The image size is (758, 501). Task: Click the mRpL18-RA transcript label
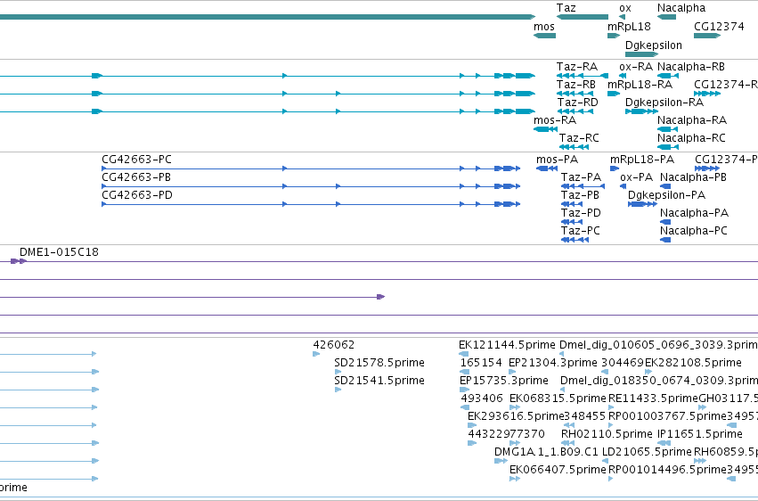640,84
